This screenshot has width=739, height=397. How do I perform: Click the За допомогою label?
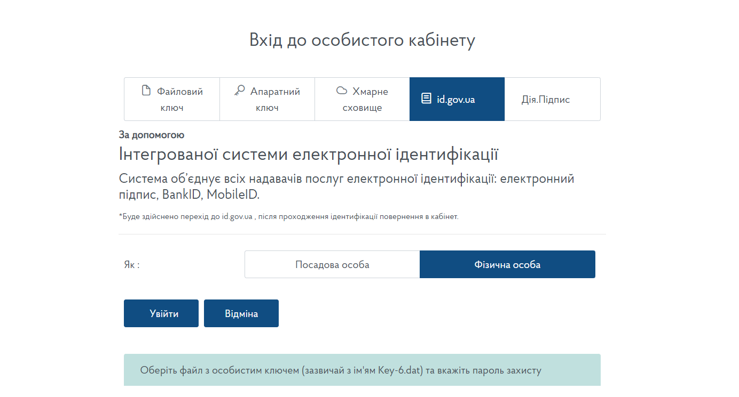pyautogui.click(x=152, y=135)
